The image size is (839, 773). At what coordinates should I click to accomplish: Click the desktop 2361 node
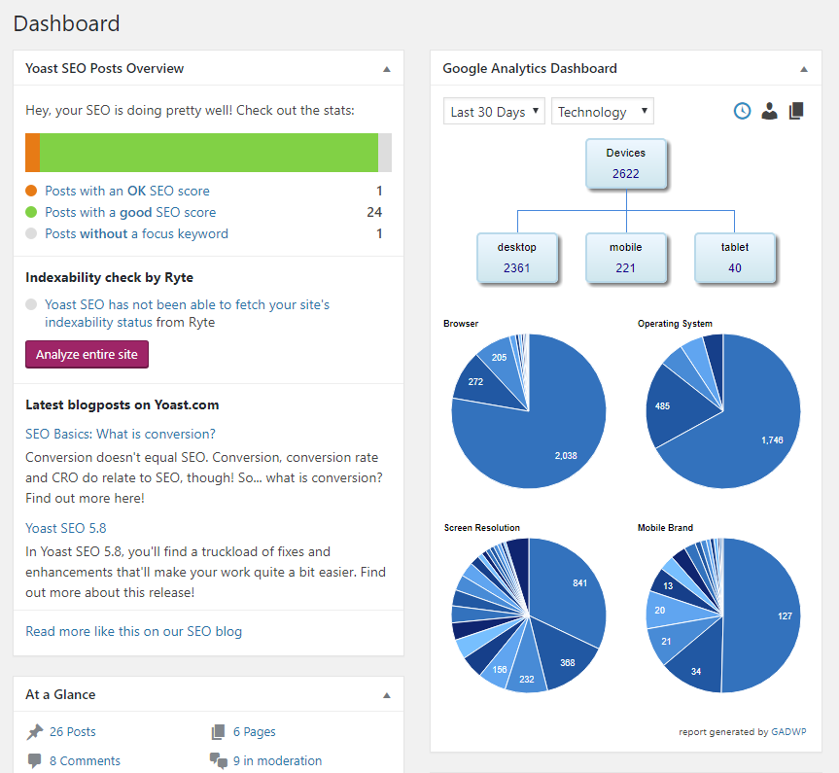517,258
